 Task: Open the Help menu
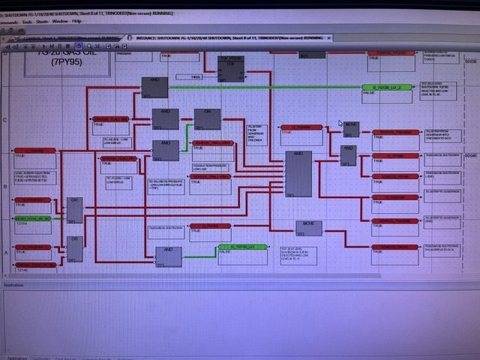click(76, 21)
